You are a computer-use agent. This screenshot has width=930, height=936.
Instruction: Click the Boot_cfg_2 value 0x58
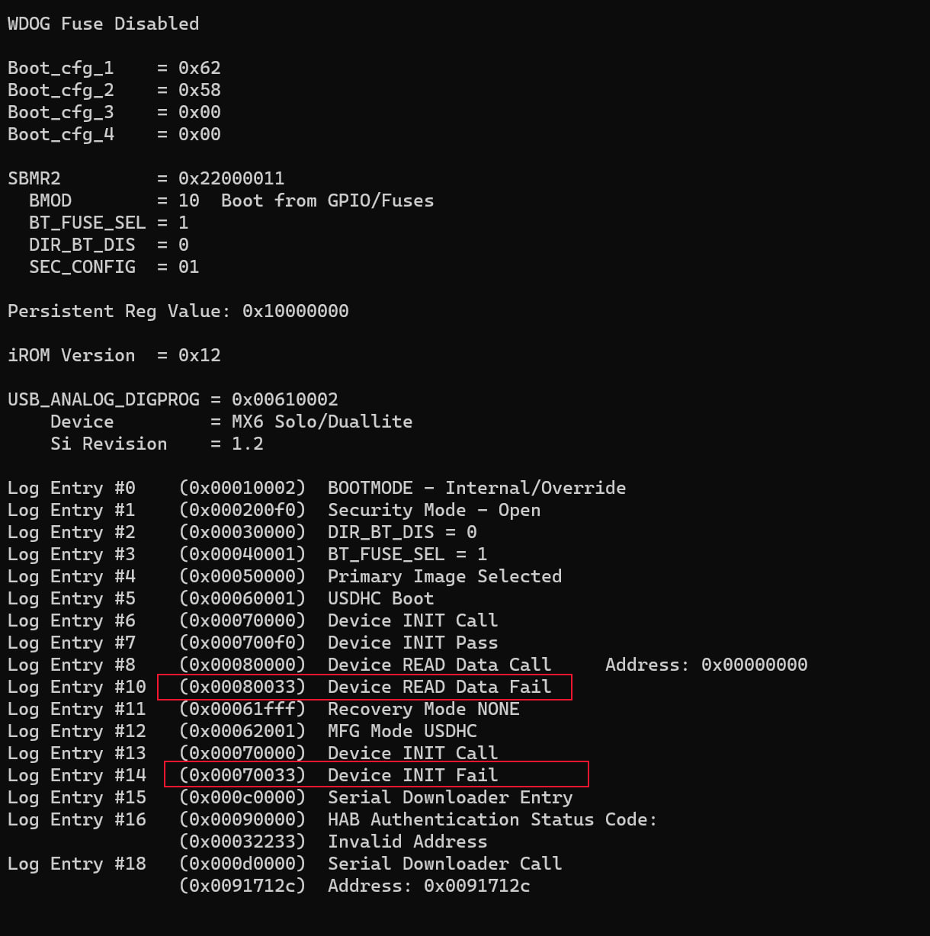click(x=199, y=90)
